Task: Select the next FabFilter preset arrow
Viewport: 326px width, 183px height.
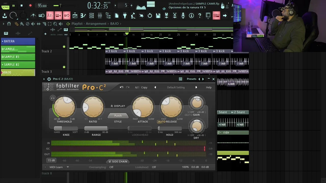Action: 196,87
